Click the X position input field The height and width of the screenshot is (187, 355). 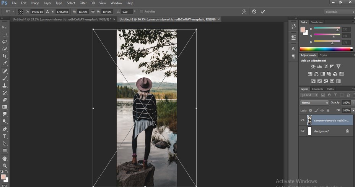[37, 12]
